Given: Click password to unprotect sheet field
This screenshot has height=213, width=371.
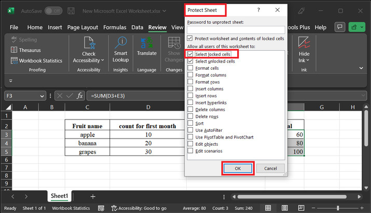Looking at the screenshot, I should [x=236, y=29].
